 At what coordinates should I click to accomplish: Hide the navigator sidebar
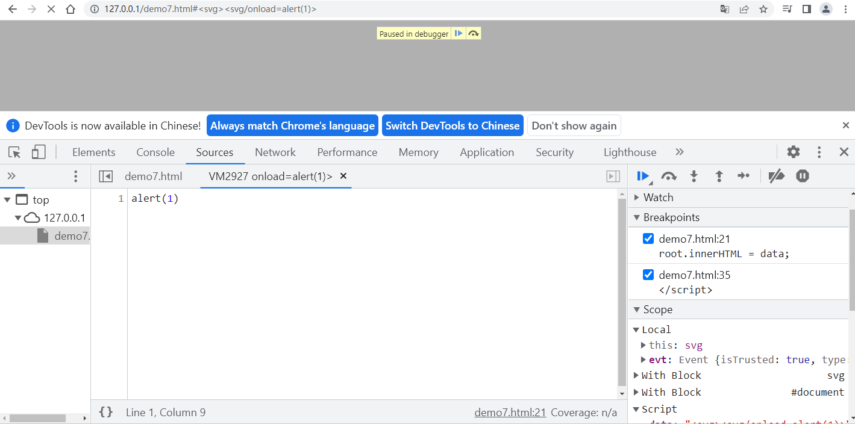tap(105, 176)
